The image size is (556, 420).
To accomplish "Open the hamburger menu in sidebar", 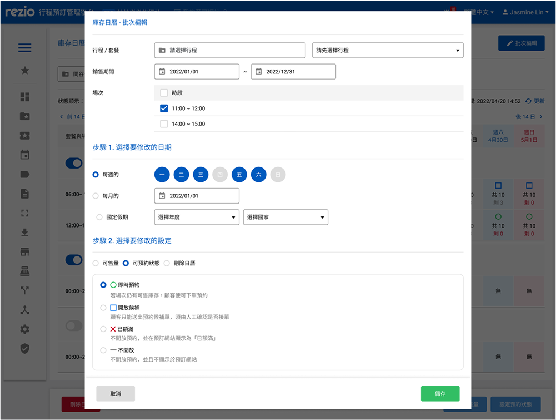I will tap(25, 48).
